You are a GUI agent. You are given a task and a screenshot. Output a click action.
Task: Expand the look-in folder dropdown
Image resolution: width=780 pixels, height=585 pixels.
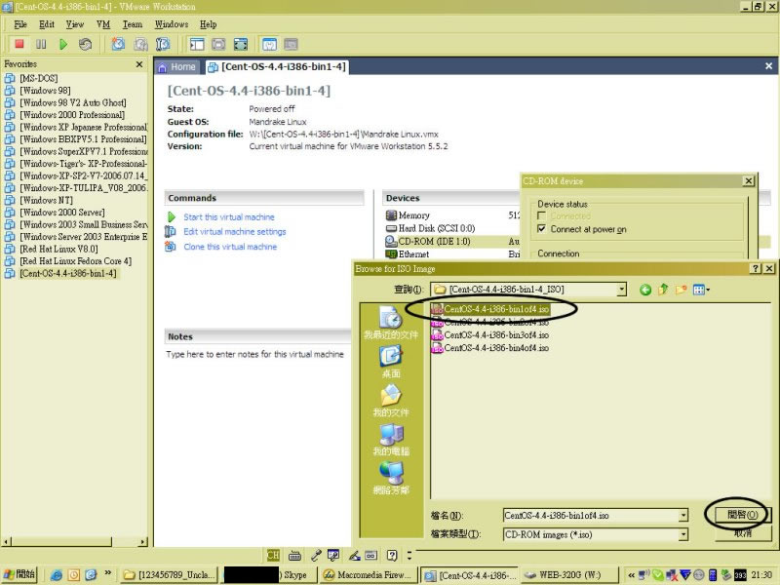(621, 290)
